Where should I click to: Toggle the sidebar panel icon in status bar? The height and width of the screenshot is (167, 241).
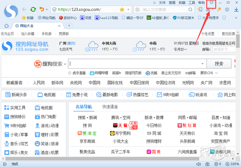(5, 164)
